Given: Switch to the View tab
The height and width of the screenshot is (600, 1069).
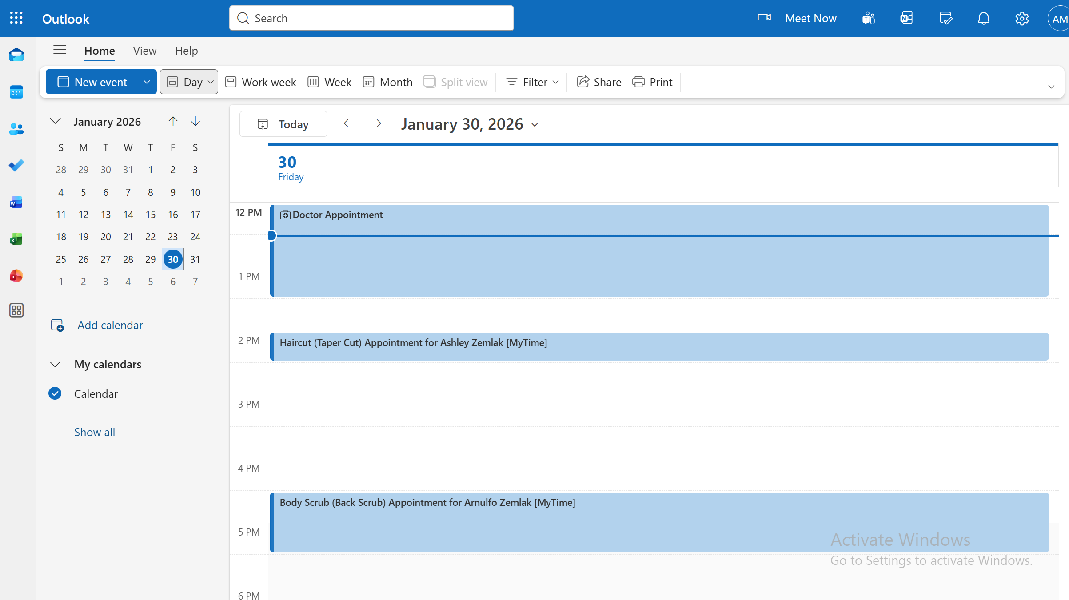Looking at the screenshot, I should click(x=145, y=51).
